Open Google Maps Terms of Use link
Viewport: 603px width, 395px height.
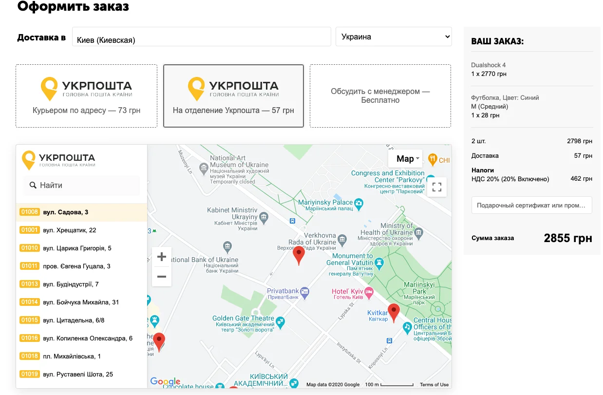pyautogui.click(x=434, y=385)
